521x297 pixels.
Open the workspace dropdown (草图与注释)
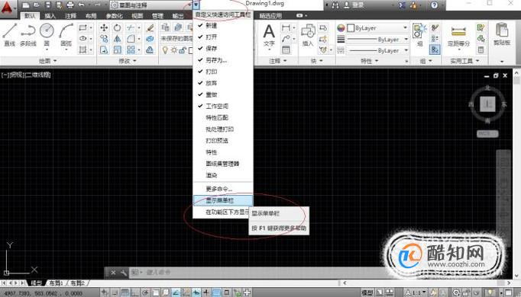[151, 5]
